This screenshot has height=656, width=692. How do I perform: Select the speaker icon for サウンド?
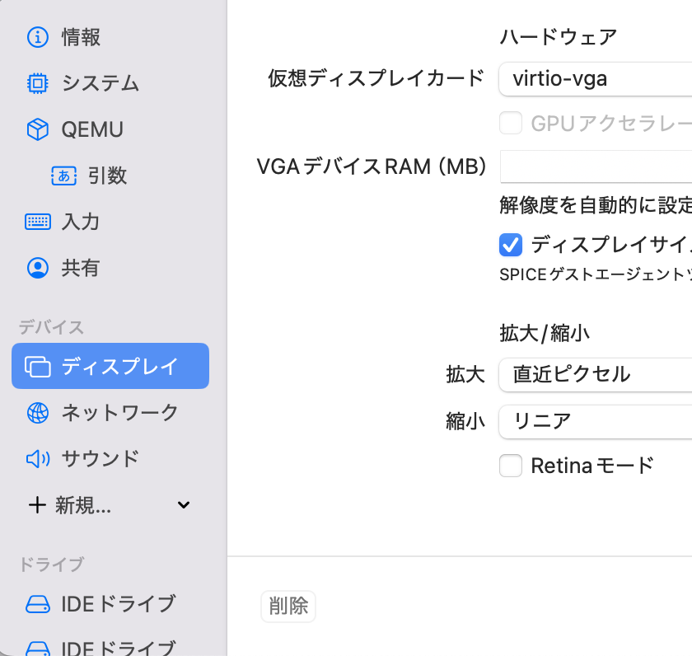tap(38, 459)
